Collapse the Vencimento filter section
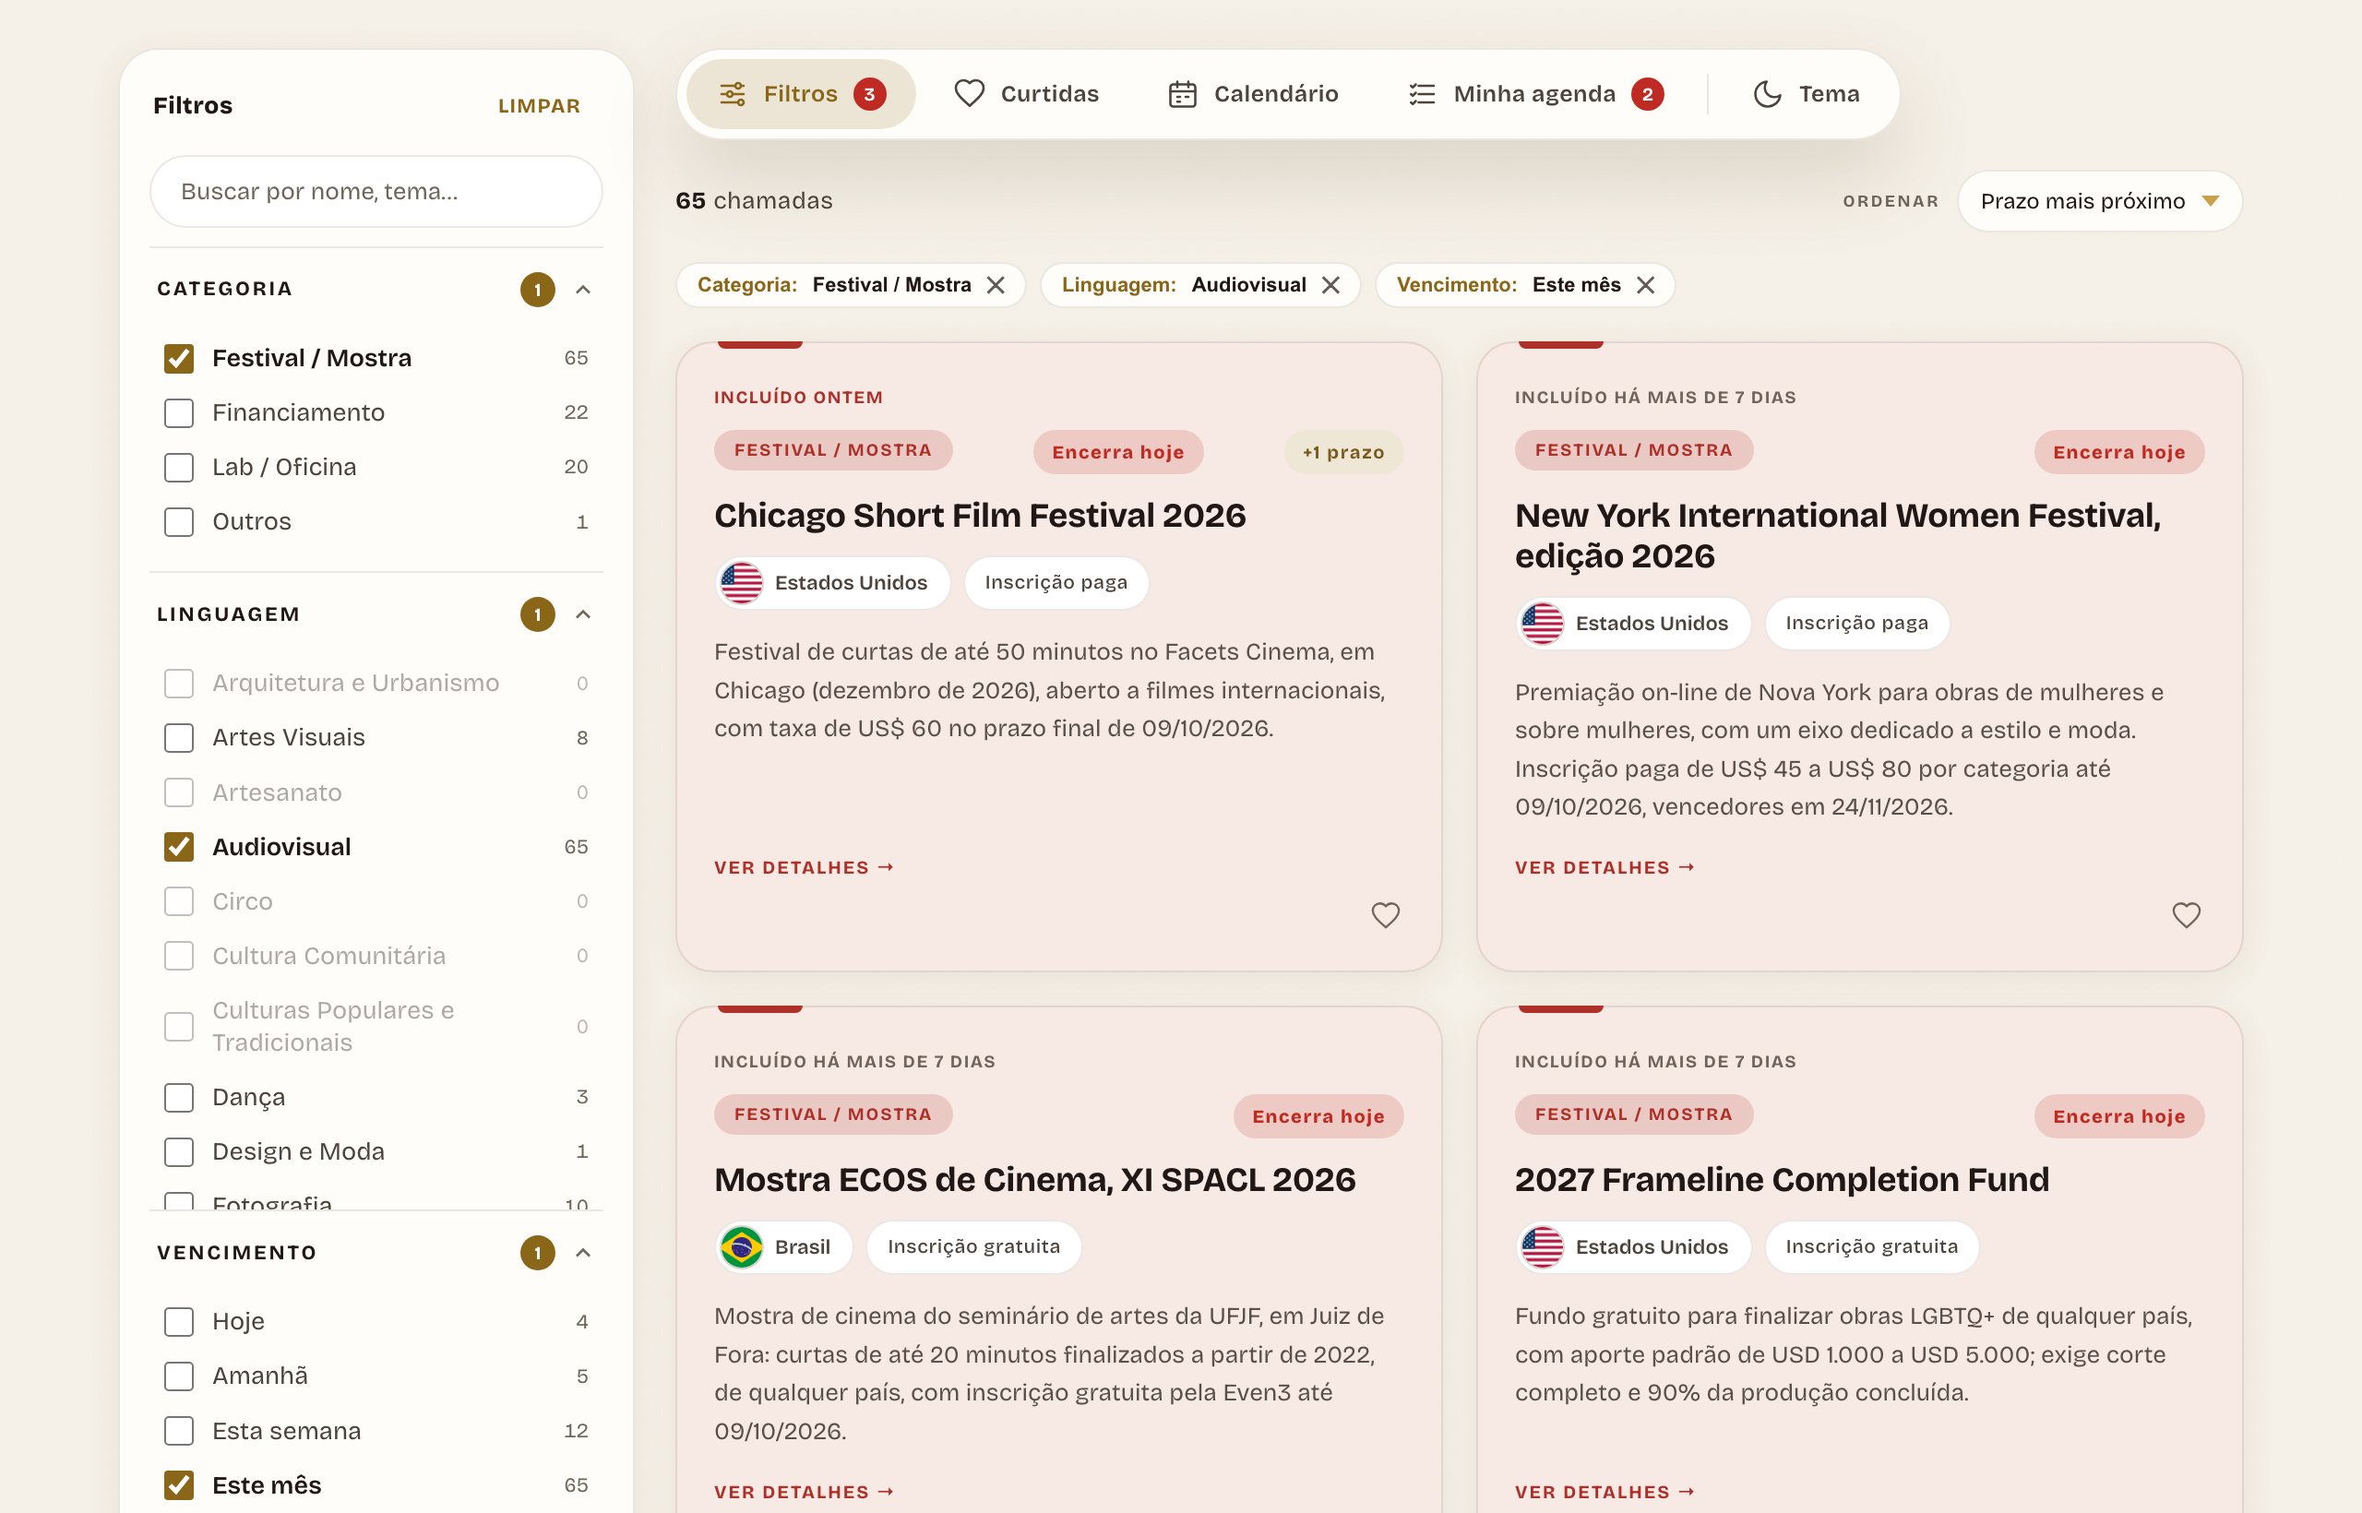2362x1513 pixels. pos(582,1253)
